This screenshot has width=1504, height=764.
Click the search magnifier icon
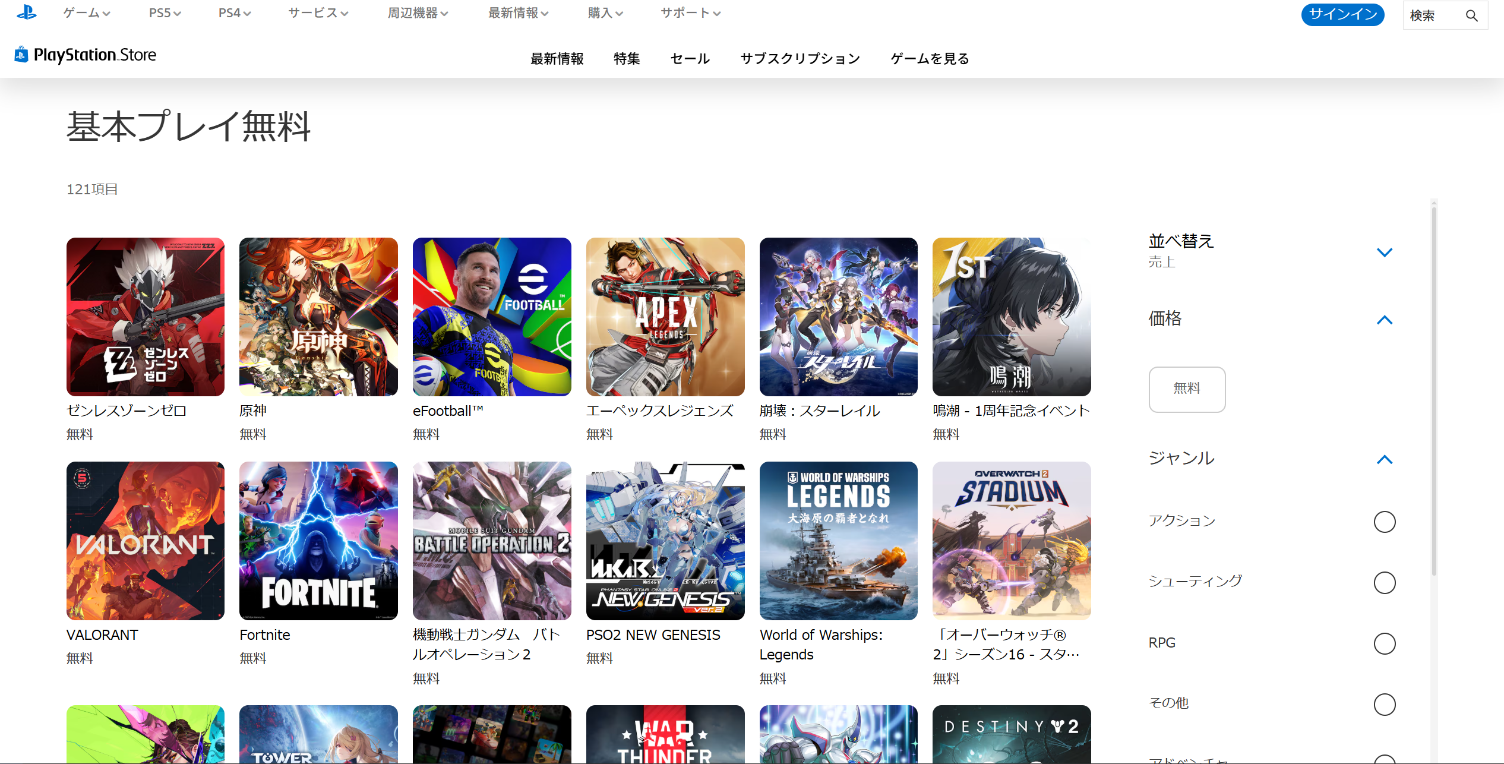(1471, 15)
